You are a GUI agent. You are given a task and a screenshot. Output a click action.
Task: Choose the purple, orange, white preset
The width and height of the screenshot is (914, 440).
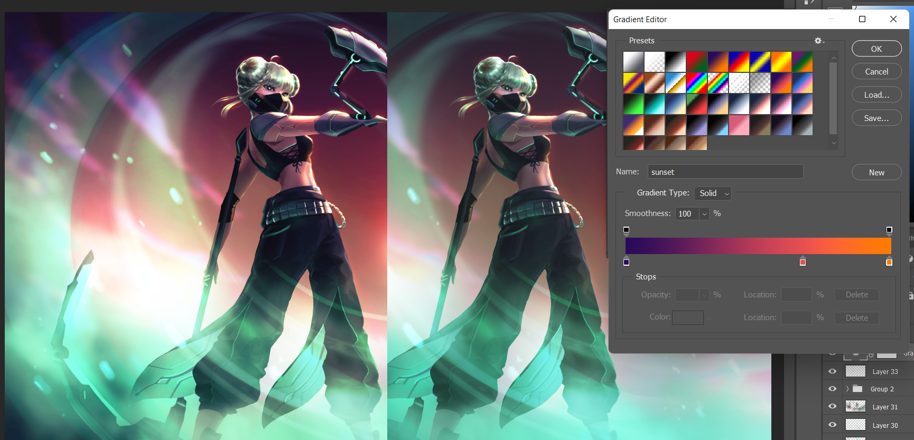633,125
